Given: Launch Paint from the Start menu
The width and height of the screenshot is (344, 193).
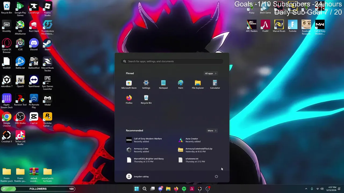Looking at the screenshot, I should coord(181,84).
